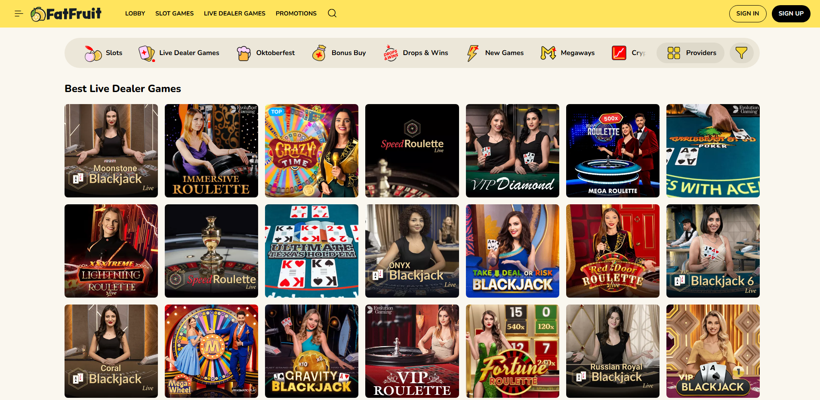Screen dimensions: 820x400
Task: Select the New Games lightning bolt icon
Action: [472, 53]
